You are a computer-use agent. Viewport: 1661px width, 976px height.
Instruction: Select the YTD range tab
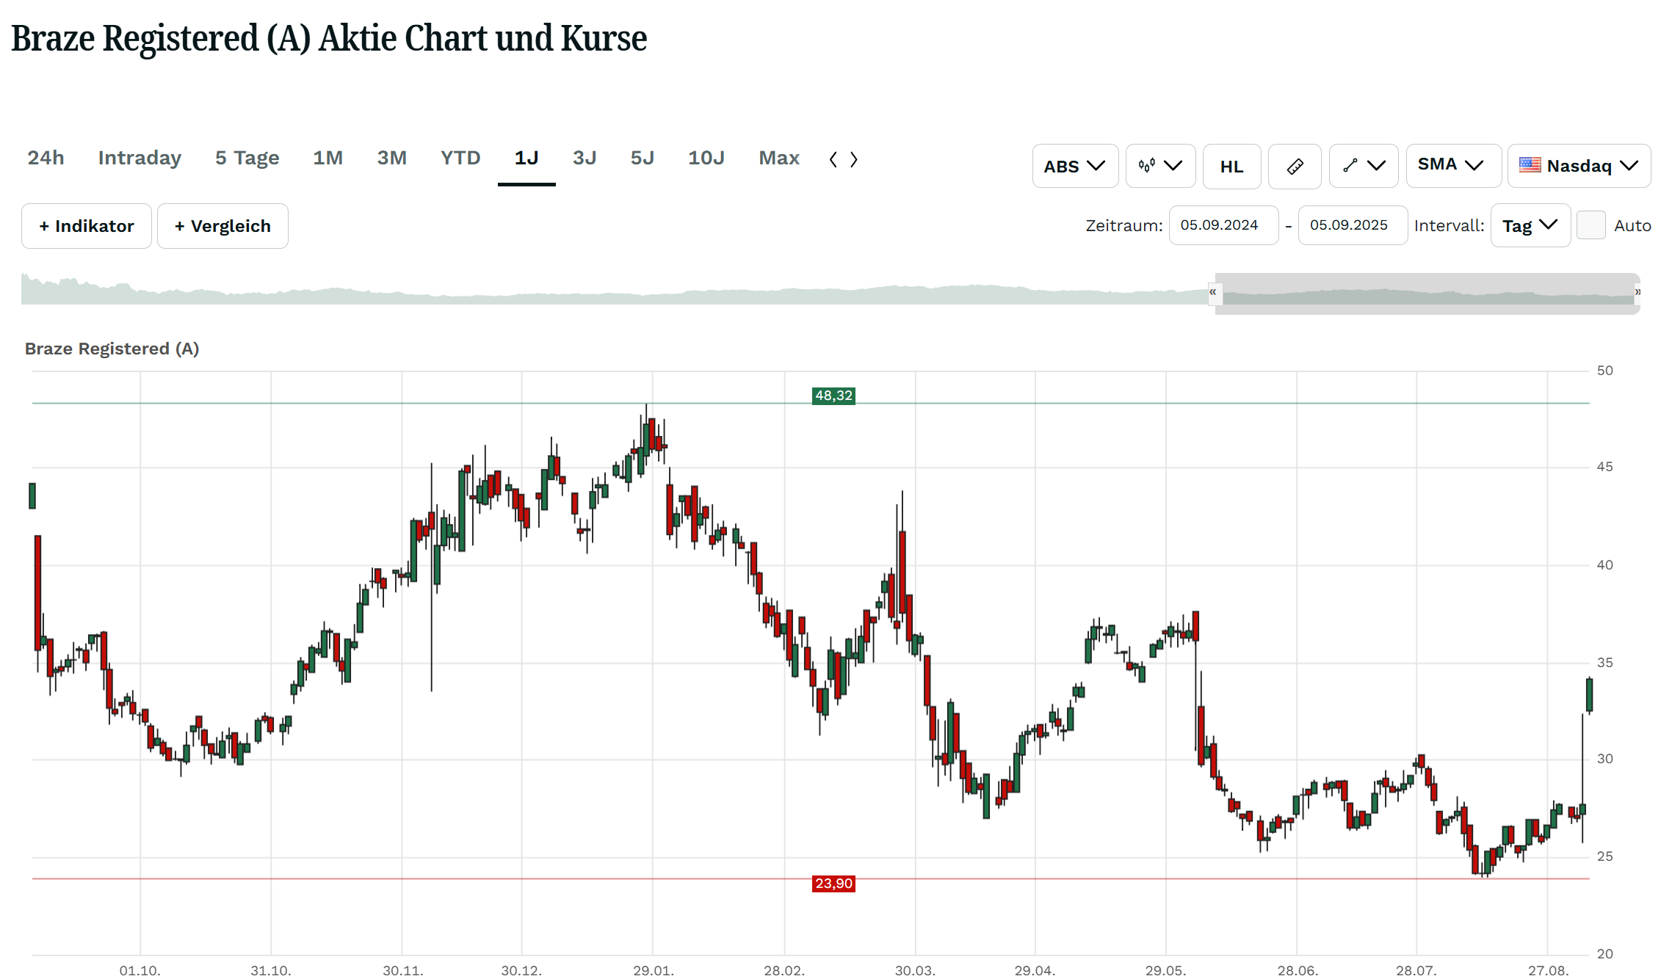(460, 158)
